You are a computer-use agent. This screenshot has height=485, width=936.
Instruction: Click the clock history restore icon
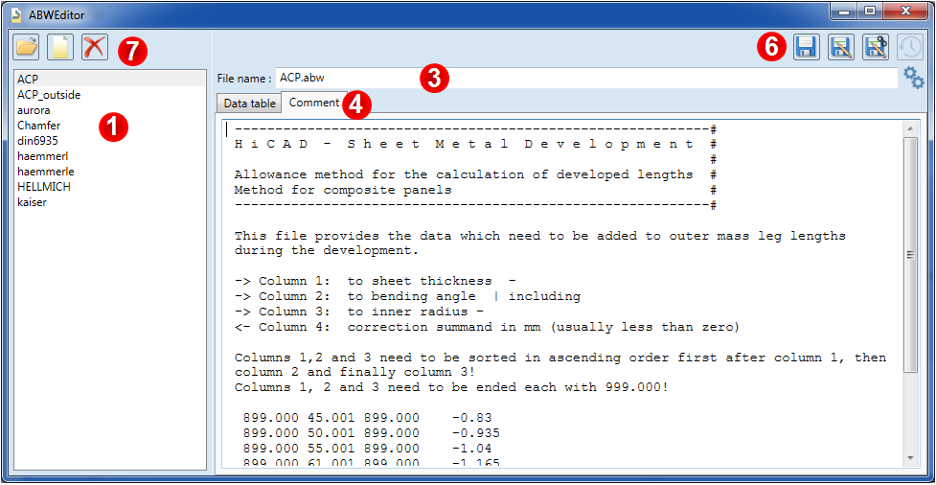click(x=910, y=47)
